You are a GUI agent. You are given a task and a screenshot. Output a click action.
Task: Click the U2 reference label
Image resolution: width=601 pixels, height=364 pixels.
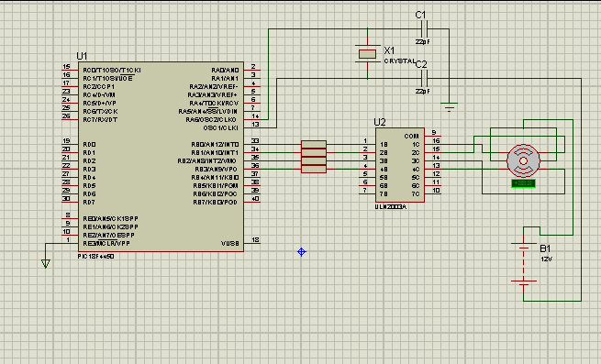pos(380,122)
